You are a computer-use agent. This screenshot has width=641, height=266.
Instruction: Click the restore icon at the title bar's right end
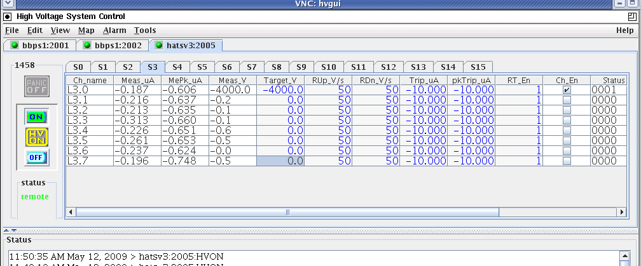pos(632,17)
